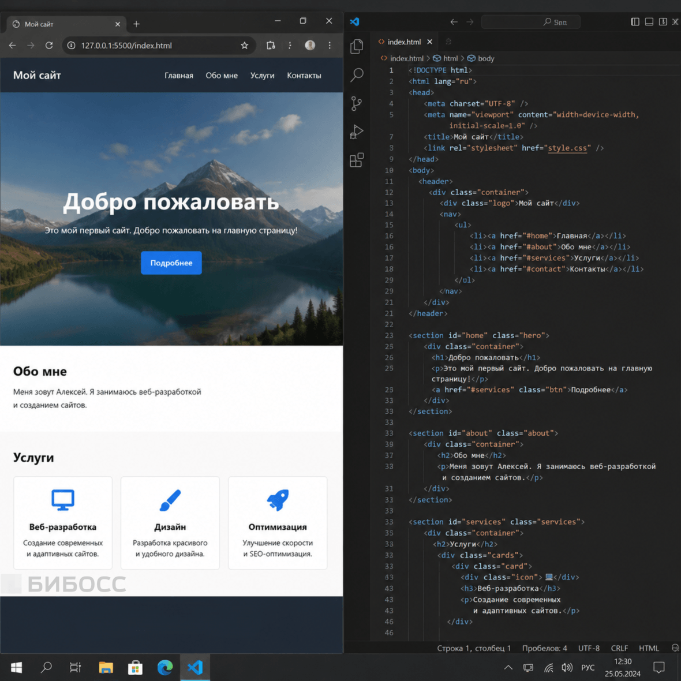
Task: Click the browser profile avatar
Action: click(310, 45)
